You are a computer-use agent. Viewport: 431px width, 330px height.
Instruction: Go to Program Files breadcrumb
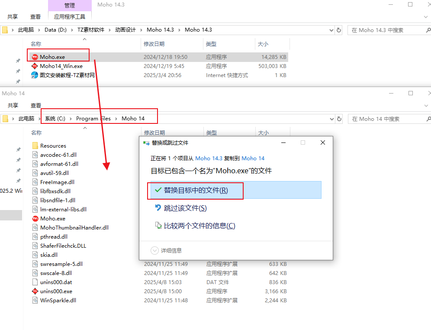tap(93, 119)
